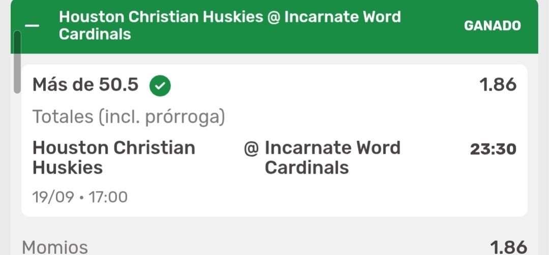Select the Más de 50.5 selection text
Image resolution: width=549 pixels, height=255 pixels.
85,85
